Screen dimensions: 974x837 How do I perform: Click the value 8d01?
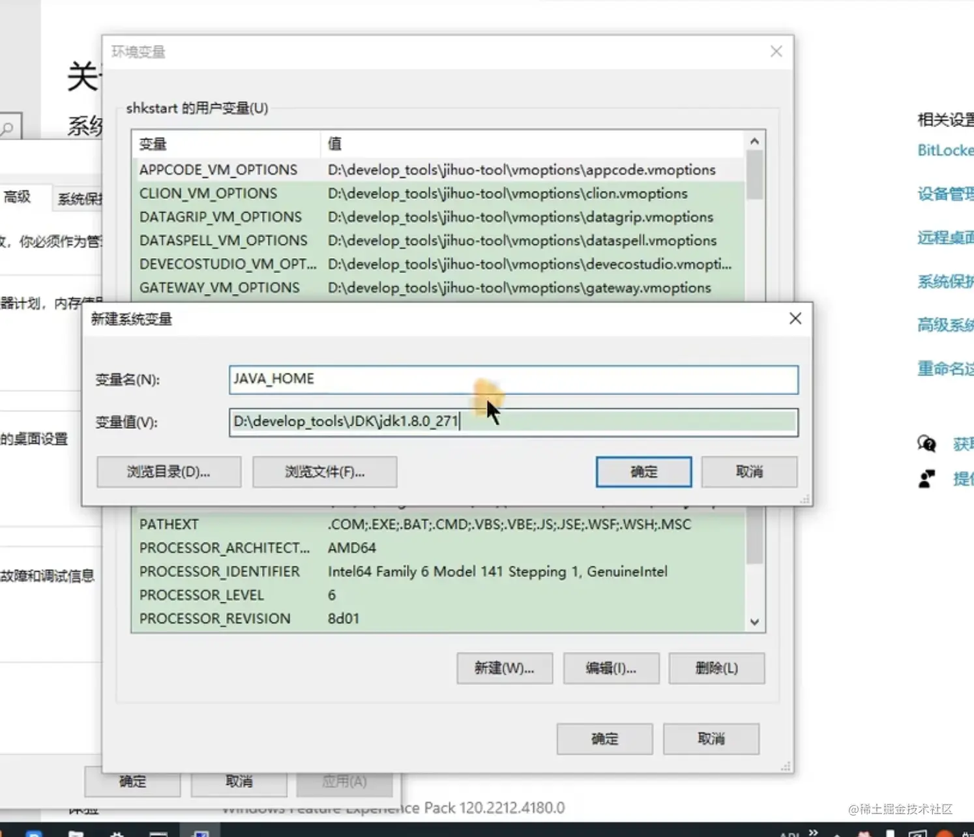pyautogui.click(x=343, y=619)
